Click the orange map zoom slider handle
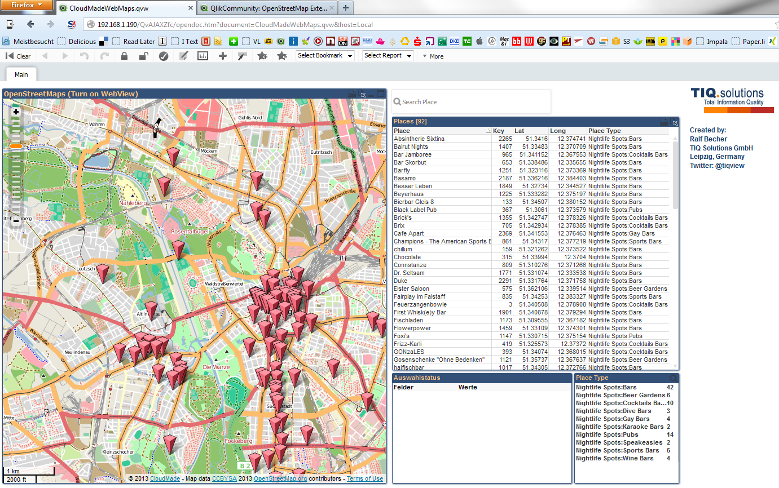The width and height of the screenshot is (779, 488). 16,147
